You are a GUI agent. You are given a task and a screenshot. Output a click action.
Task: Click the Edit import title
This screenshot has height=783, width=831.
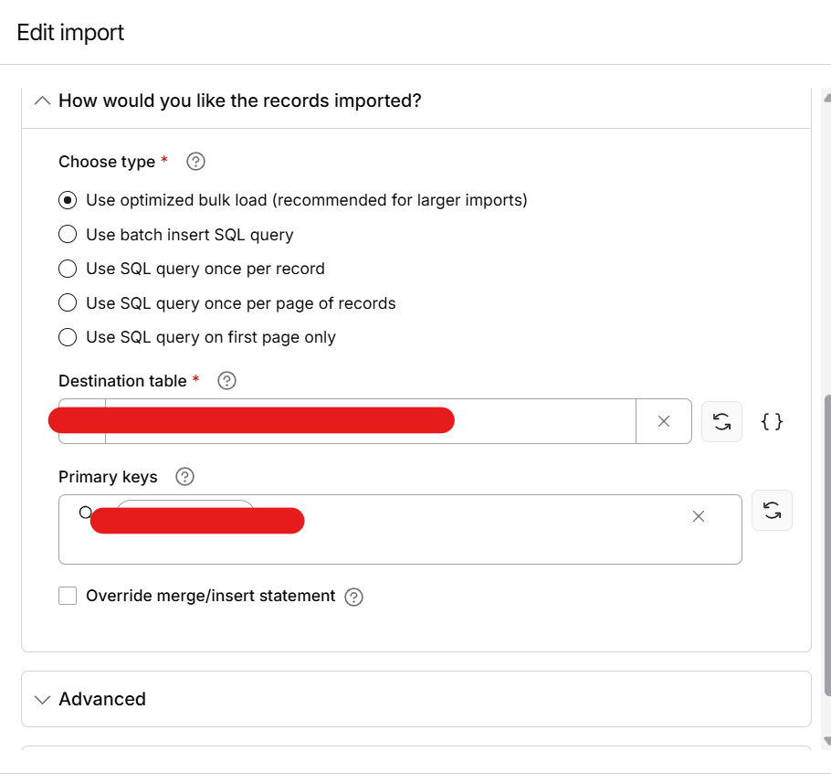tap(68, 32)
